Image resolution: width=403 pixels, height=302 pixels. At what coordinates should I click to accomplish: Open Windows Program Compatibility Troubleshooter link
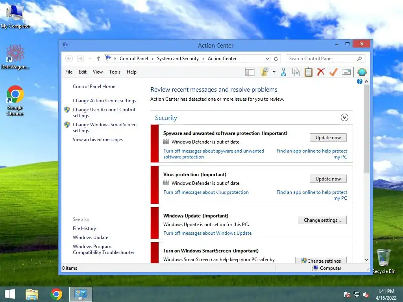point(104,249)
